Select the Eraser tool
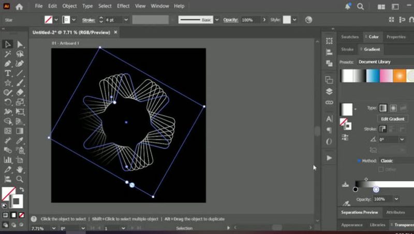This screenshot has width=414, height=234. pos(20,93)
